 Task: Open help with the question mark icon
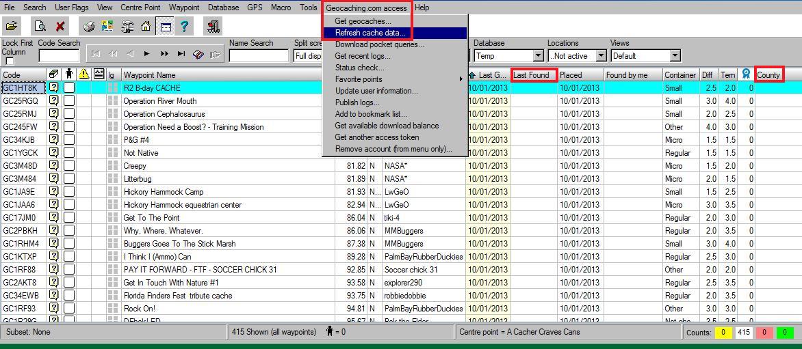click(184, 26)
